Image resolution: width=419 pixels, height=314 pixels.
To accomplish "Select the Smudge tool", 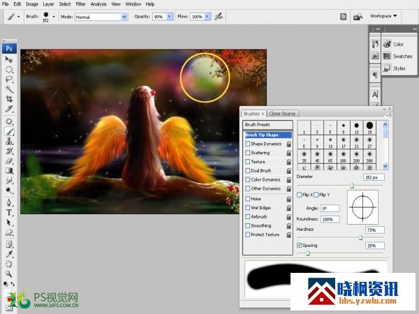I will pos(9,181).
